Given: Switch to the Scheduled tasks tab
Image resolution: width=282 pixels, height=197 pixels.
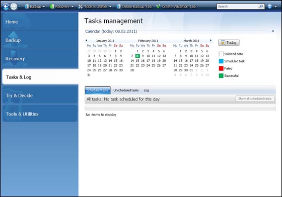Looking at the screenshot, I should 98,90.
